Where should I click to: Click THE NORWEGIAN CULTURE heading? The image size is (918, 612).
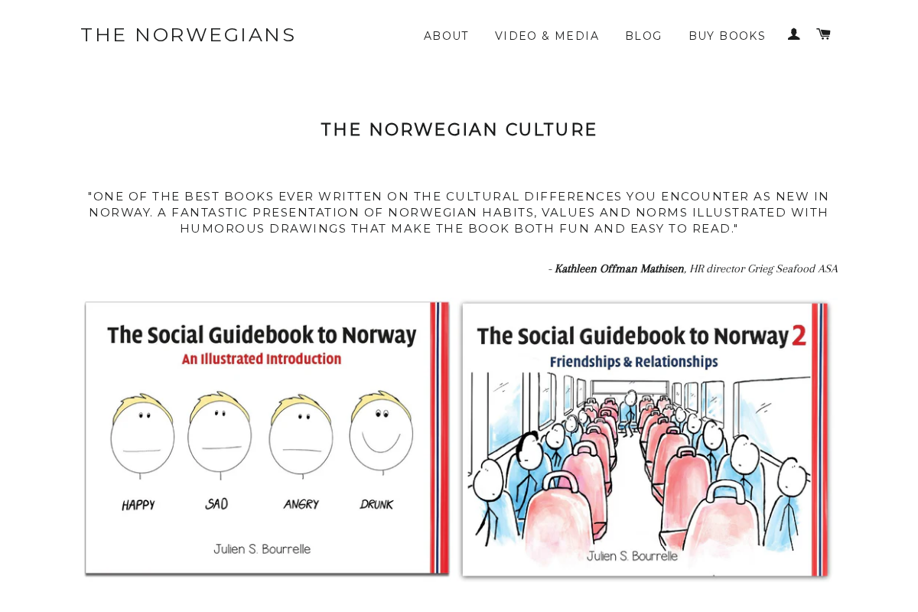458,129
